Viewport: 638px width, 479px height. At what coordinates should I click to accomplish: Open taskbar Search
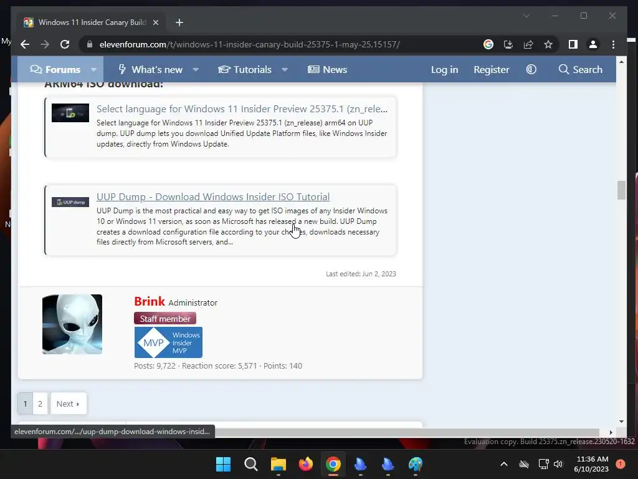point(250,464)
